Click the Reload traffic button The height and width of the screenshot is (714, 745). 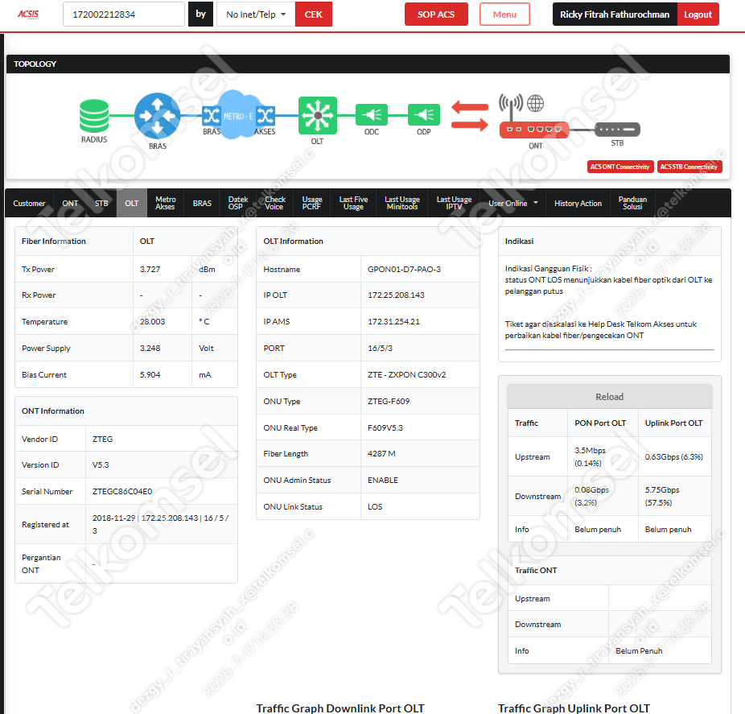(x=610, y=397)
